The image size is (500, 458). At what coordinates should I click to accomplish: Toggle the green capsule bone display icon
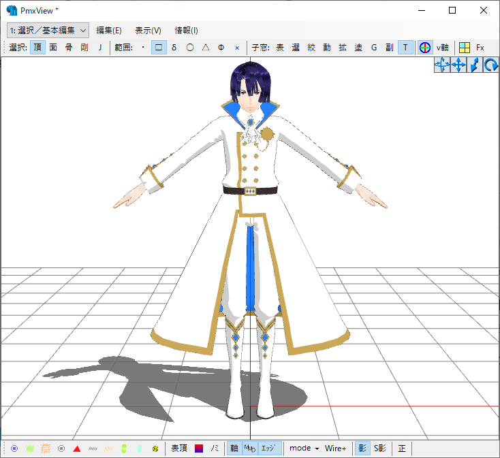click(124, 448)
